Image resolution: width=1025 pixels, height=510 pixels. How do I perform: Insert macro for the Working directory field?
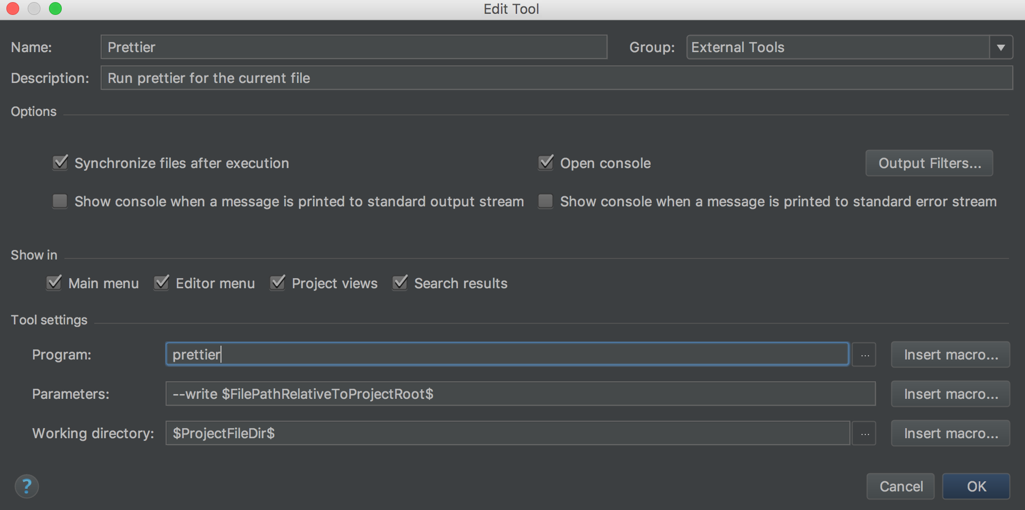(x=950, y=433)
